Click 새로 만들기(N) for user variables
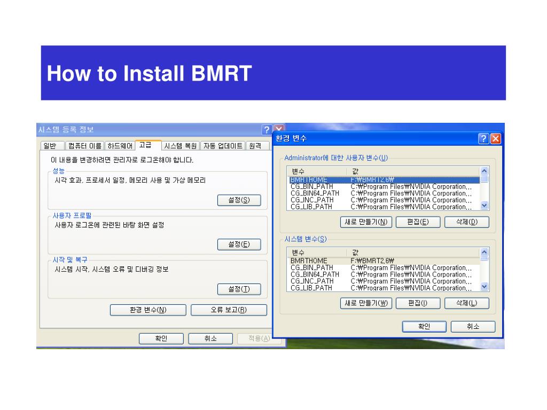The height and width of the screenshot is (410, 547). [366, 222]
